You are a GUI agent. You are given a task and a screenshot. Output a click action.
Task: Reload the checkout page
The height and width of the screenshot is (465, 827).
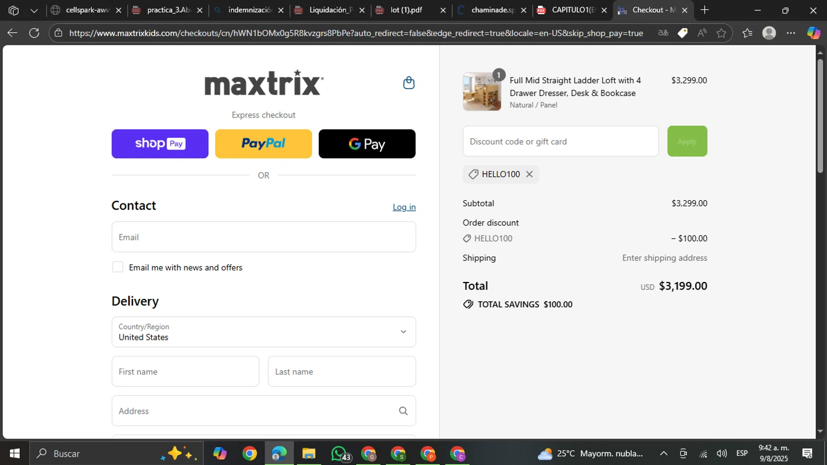point(34,33)
